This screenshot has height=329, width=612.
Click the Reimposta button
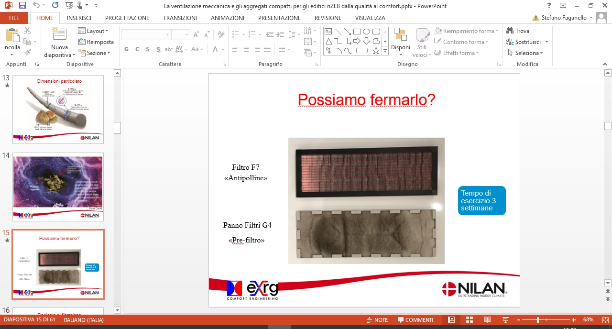[x=96, y=42]
